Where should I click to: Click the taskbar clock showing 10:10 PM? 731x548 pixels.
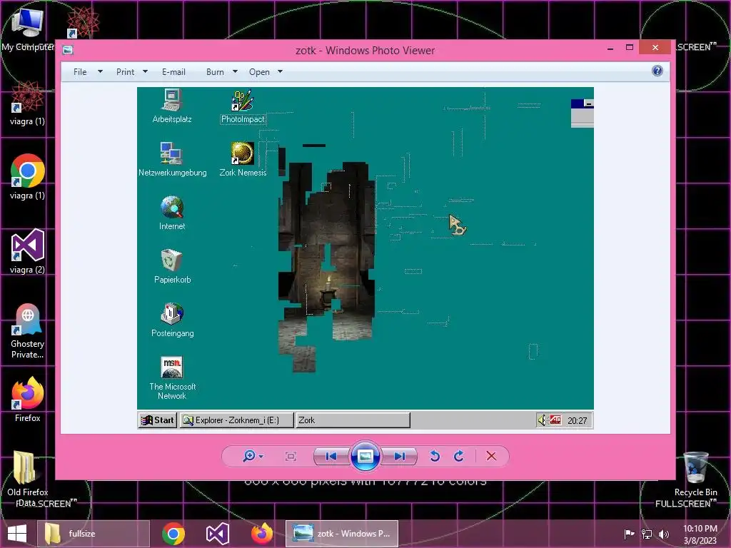700,534
